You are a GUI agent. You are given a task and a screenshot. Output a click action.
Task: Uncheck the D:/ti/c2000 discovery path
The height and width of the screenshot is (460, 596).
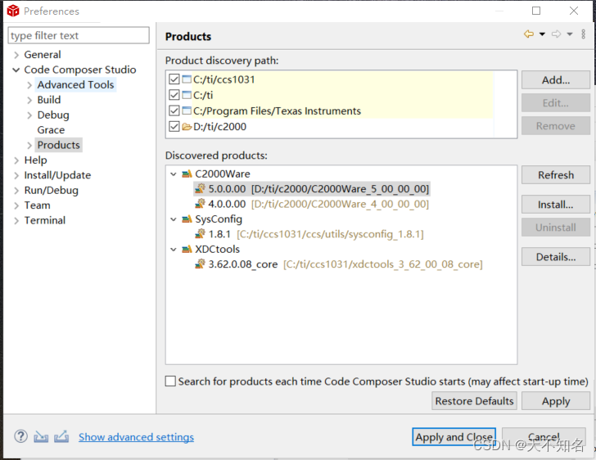click(x=174, y=127)
